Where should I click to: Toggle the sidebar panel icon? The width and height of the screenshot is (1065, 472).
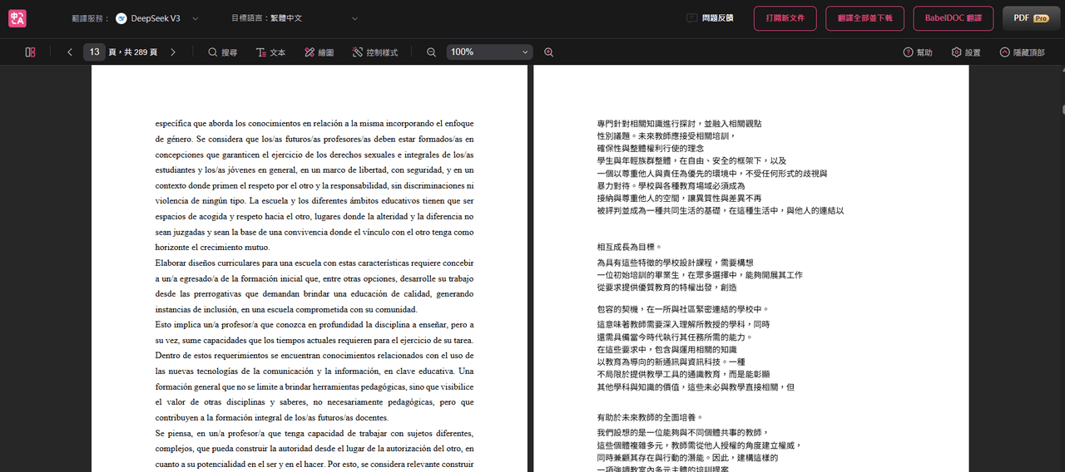point(30,52)
